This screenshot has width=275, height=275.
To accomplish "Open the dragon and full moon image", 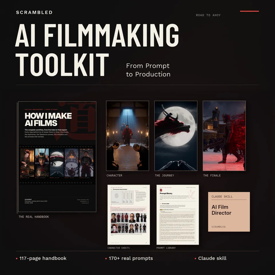I will [176, 136].
